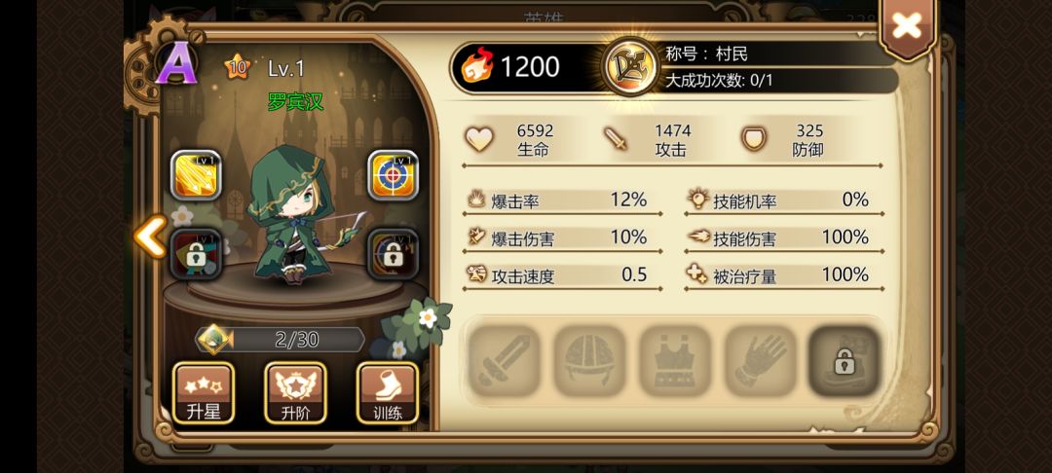Tap the locked skill below arrows skill

tap(196, 254)
